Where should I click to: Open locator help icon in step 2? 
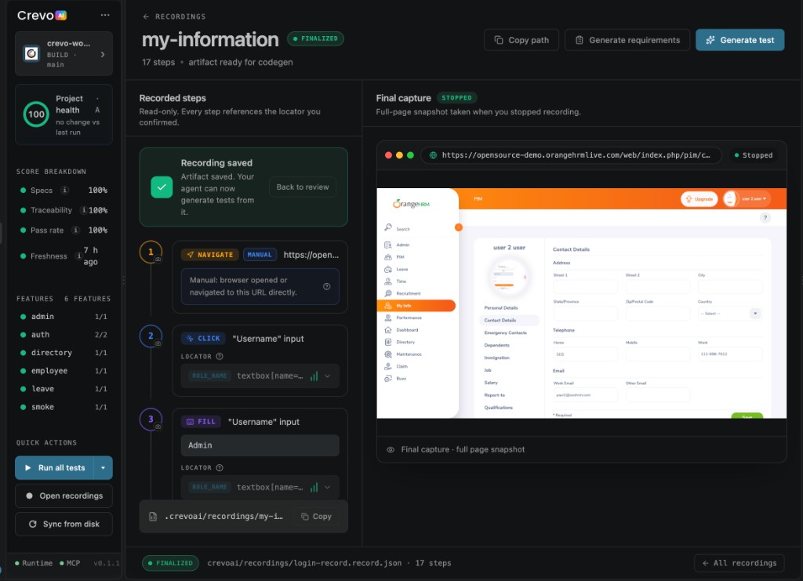(220, 356)
